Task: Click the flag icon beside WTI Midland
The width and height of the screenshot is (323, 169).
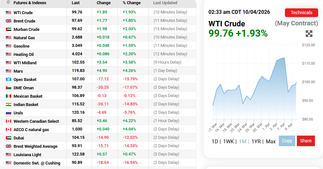Action: 8,63
